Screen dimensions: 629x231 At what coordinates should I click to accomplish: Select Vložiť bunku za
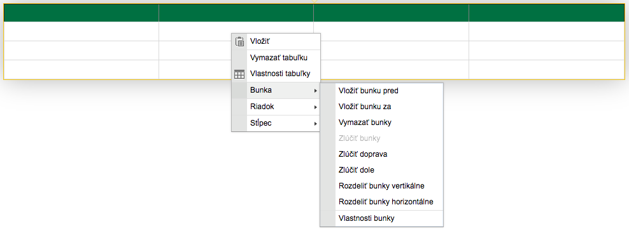coord(382,107)
